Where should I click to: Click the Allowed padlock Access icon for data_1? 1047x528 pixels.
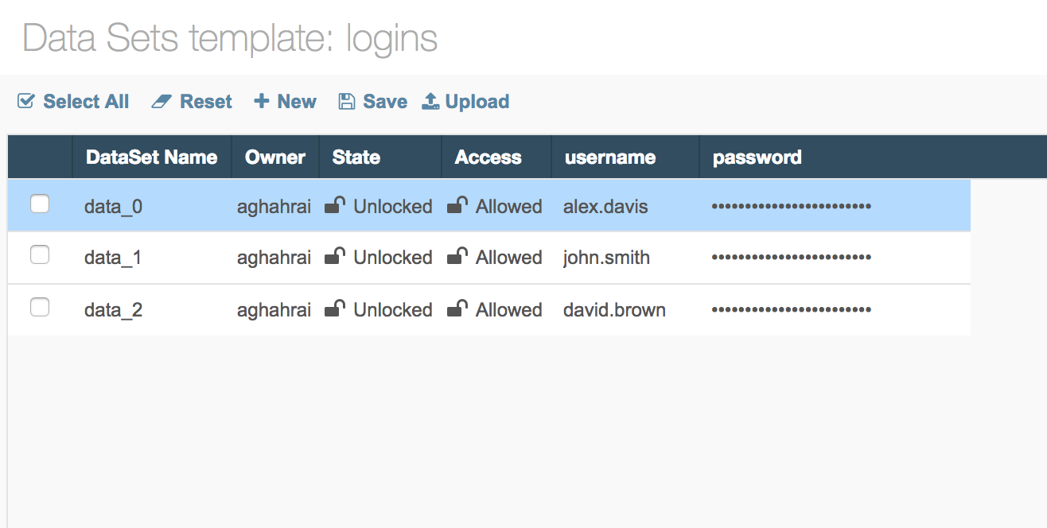click(457, 257)
